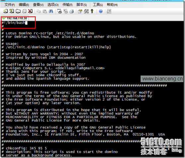Click the Find binoculars icon

(x=51, y=11)
